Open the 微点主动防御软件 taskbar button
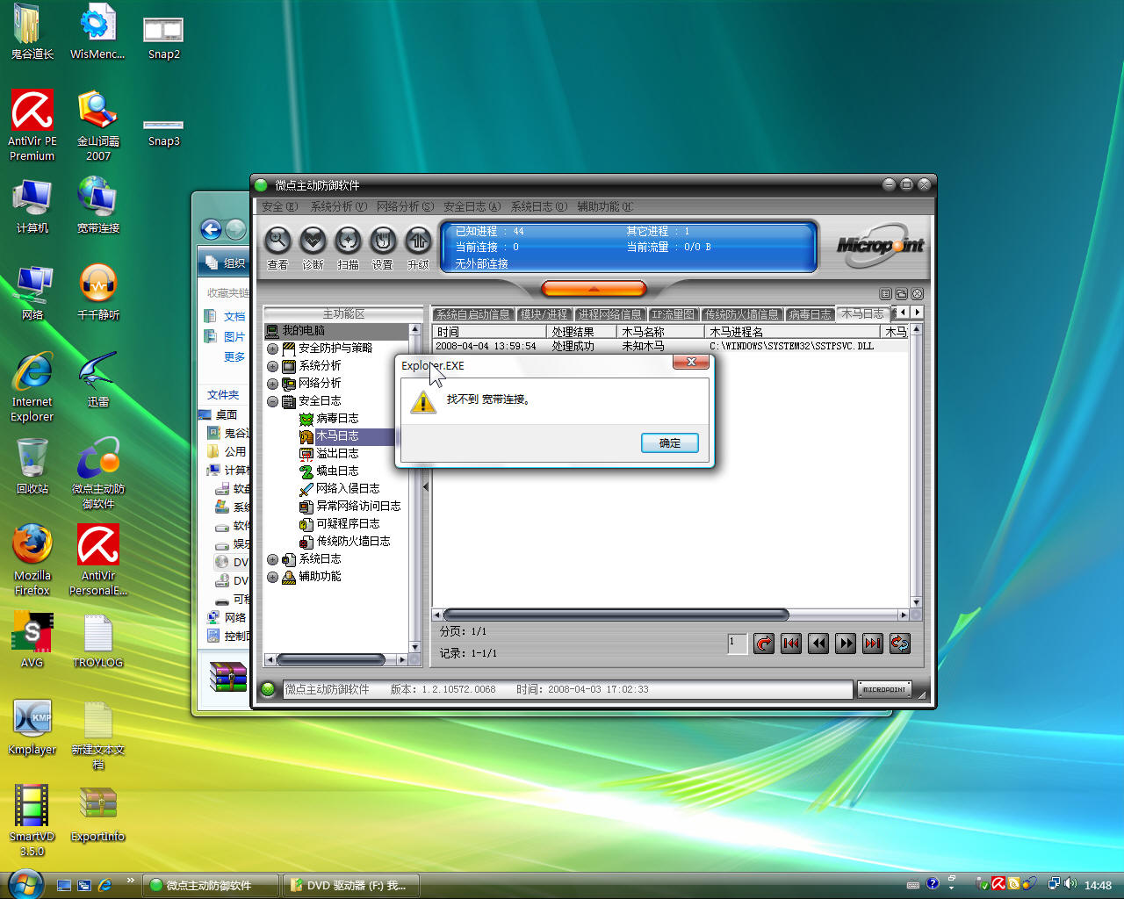 212,886
